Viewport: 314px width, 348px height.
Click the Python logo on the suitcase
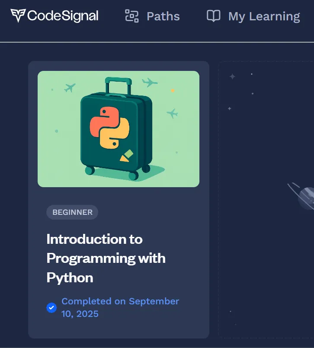click(110, 128)
